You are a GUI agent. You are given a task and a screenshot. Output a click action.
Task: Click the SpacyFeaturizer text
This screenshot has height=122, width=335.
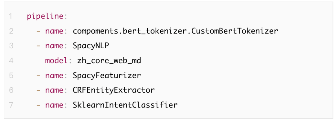[x=107, y=76]
